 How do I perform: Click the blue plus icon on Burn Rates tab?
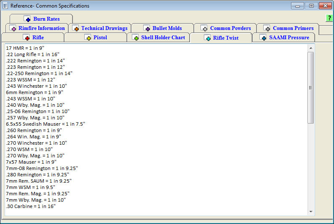coord(27,19)
